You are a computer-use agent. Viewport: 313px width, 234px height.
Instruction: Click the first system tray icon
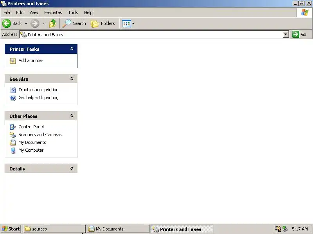[278, 229]
